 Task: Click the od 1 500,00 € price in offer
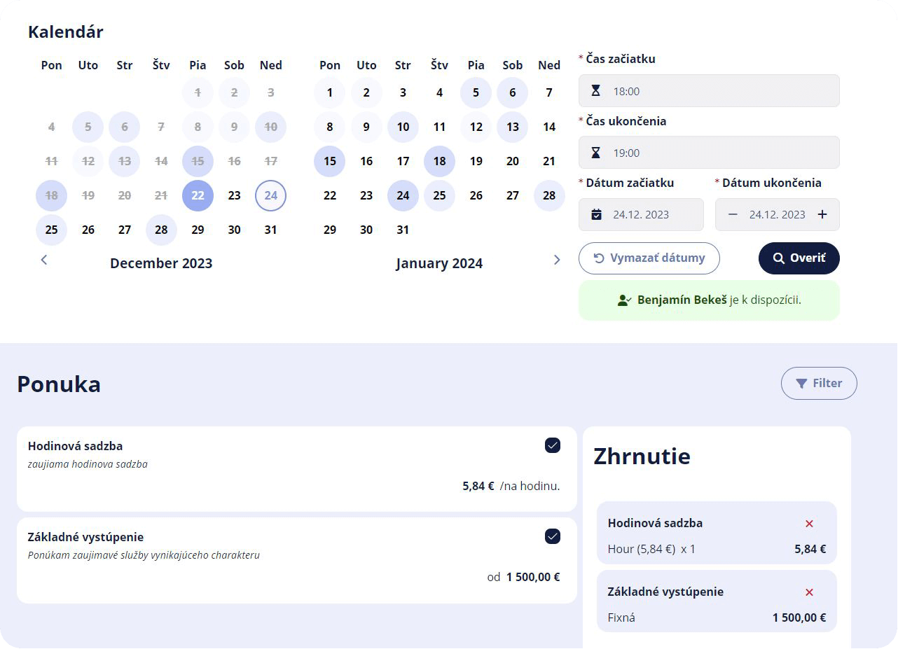(x=523, y=577)
